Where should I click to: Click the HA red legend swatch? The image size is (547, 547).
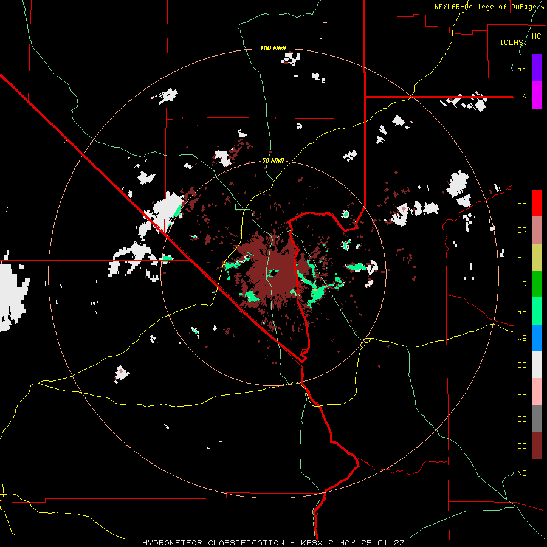click(537, 203)
